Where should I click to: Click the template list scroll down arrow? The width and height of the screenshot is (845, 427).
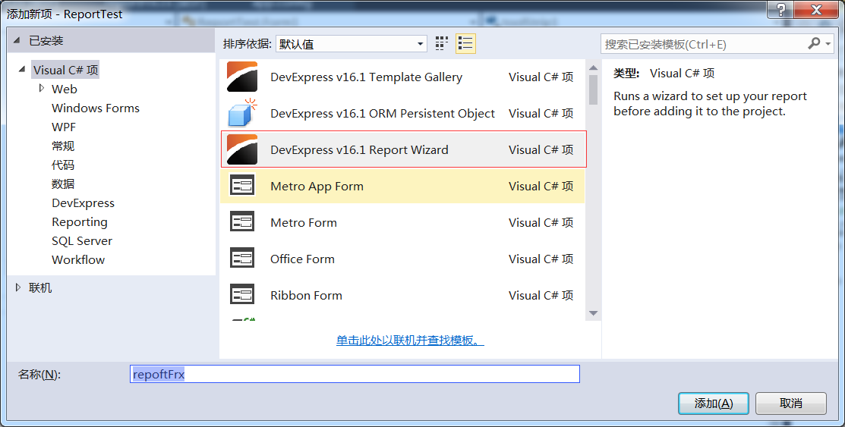pyautogui.click(x=594, y=312)
